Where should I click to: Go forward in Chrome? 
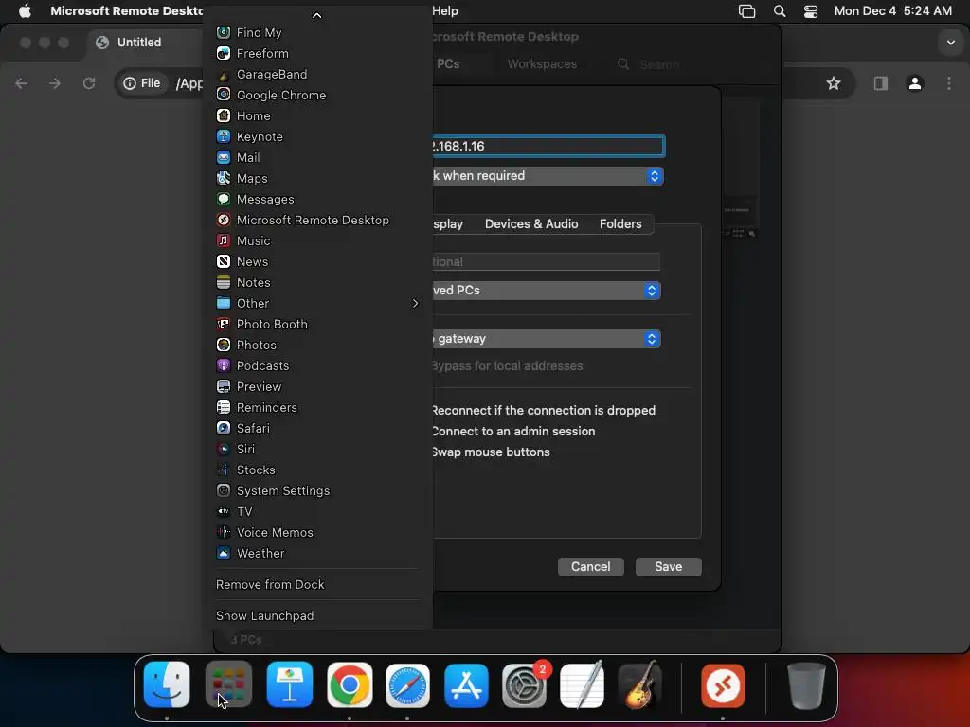coord(55,83)
